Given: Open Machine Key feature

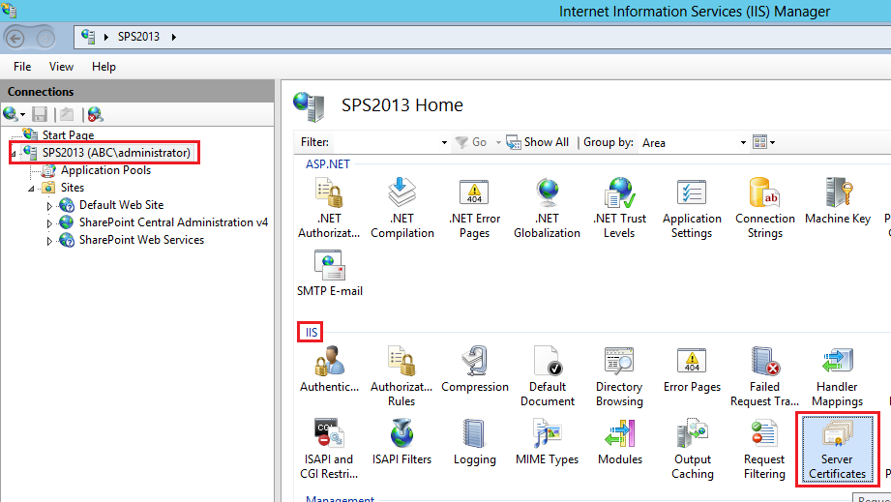Looking at the screenshot, I should click(838, 201).
